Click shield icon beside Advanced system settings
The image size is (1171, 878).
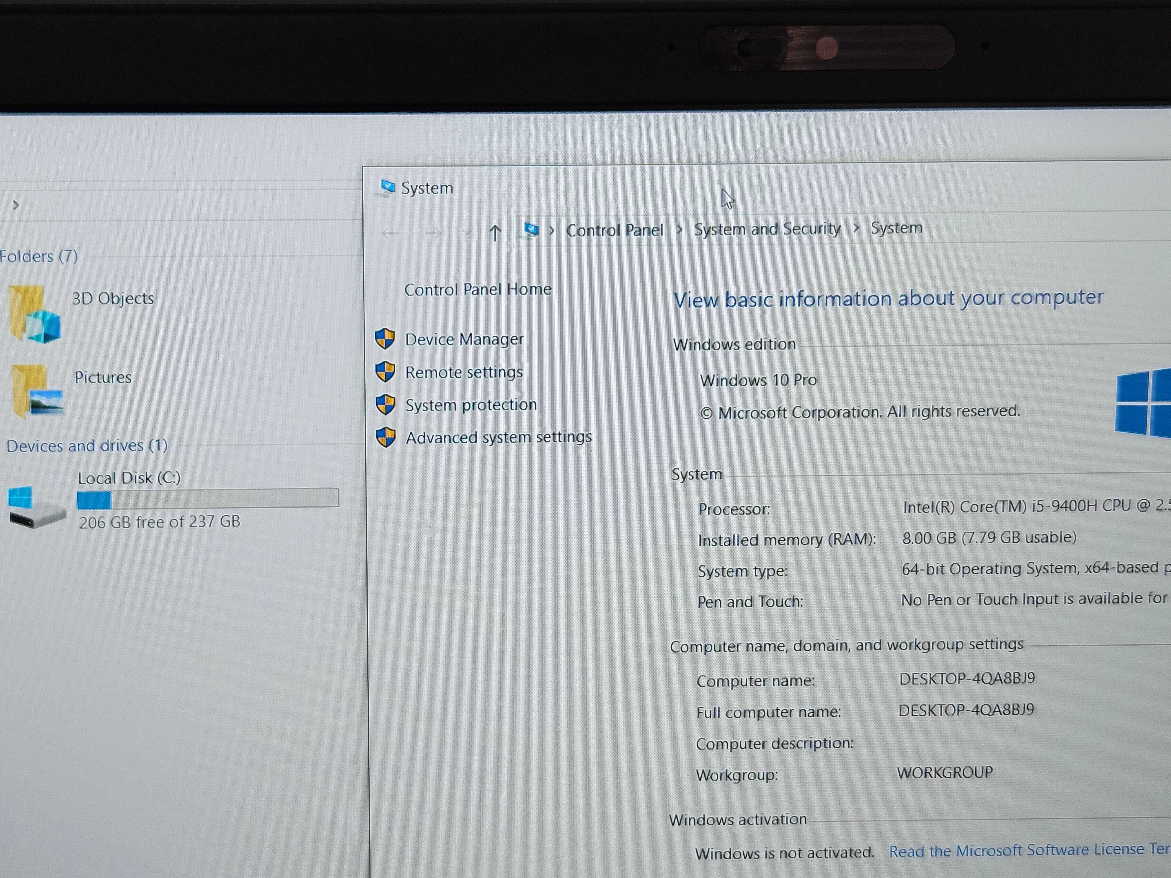(386, 438)
